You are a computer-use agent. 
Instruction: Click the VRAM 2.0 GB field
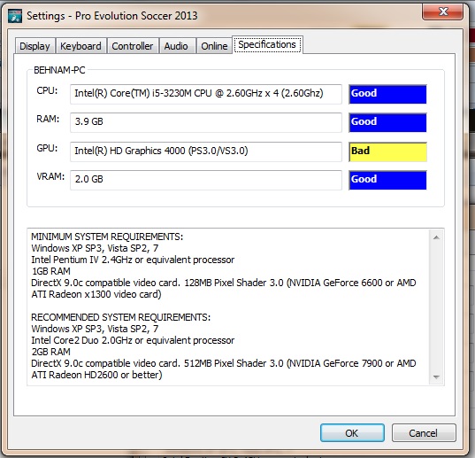tap(206, 180)
